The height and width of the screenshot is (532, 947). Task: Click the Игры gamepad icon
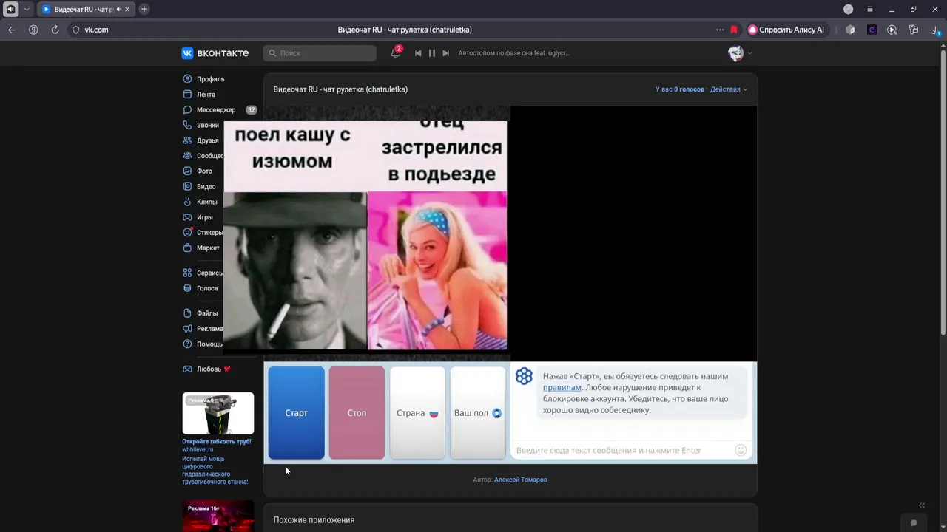[187, 217]
